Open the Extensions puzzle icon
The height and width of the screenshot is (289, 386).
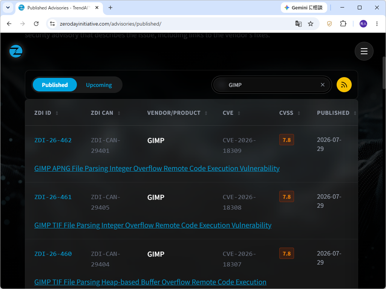coord(343,24)
